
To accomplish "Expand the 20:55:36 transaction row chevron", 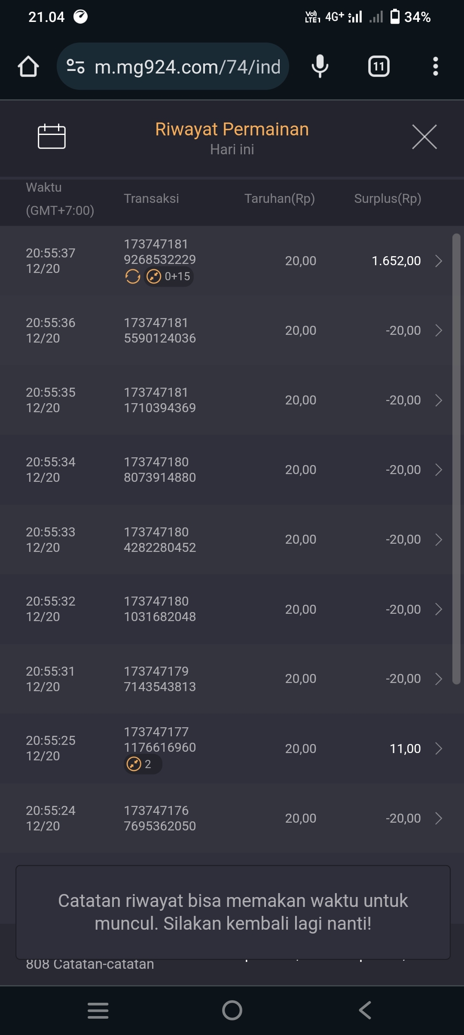I will [438, 331].
